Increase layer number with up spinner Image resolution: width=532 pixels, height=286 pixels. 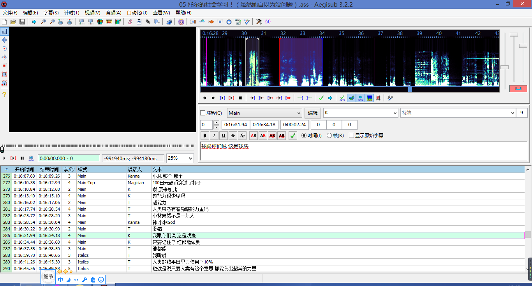[216, 123]
